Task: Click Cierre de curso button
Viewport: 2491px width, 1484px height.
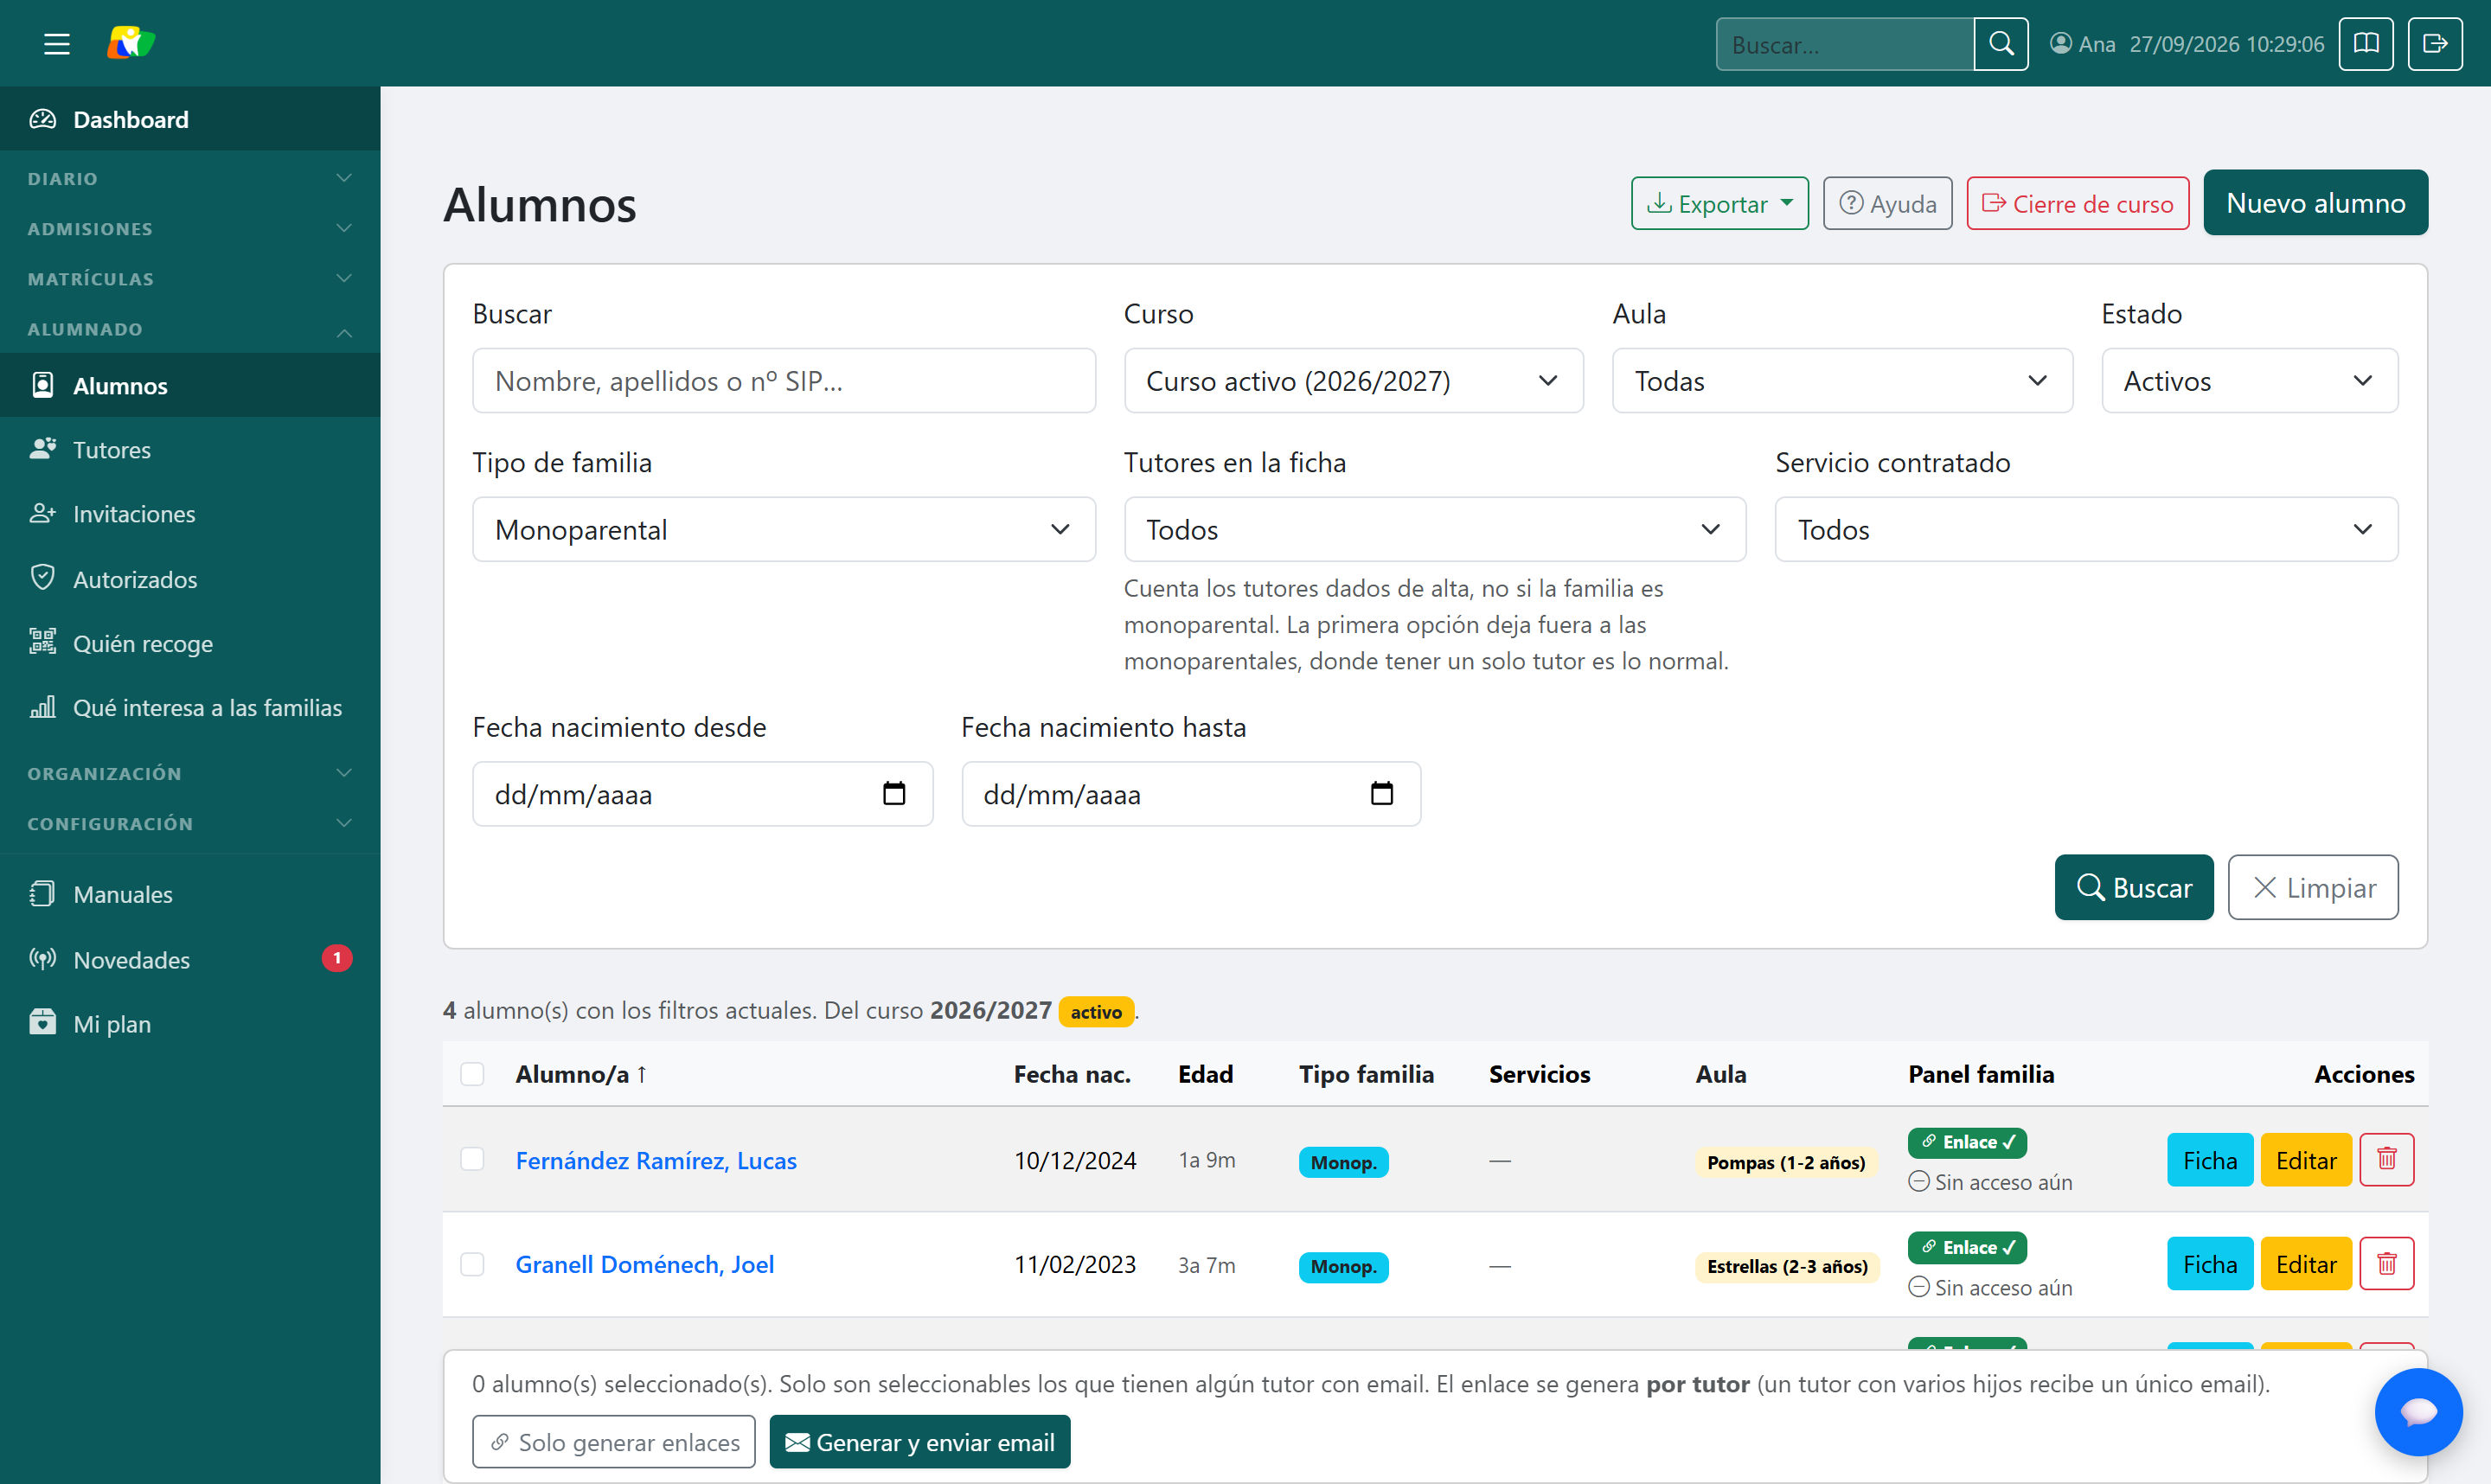Action: point(2077,203)
